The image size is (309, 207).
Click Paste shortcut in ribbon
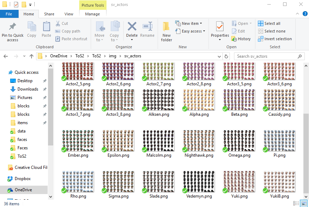71,39
